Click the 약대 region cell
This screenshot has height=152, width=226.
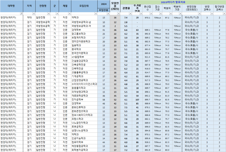[29, 18]
